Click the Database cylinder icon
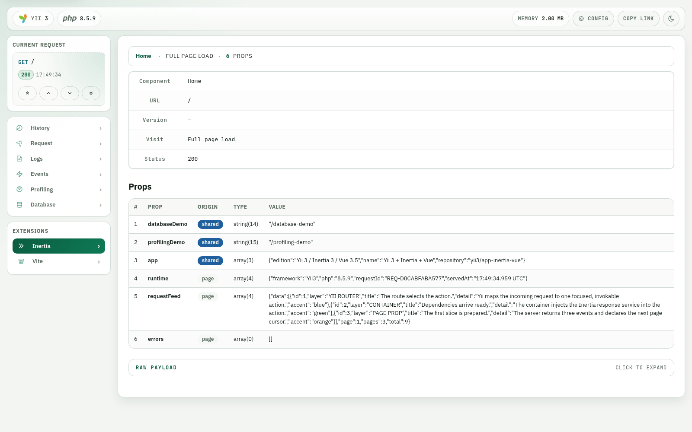Viewport: 692px width, 432px height. click(x=19, y=205)
